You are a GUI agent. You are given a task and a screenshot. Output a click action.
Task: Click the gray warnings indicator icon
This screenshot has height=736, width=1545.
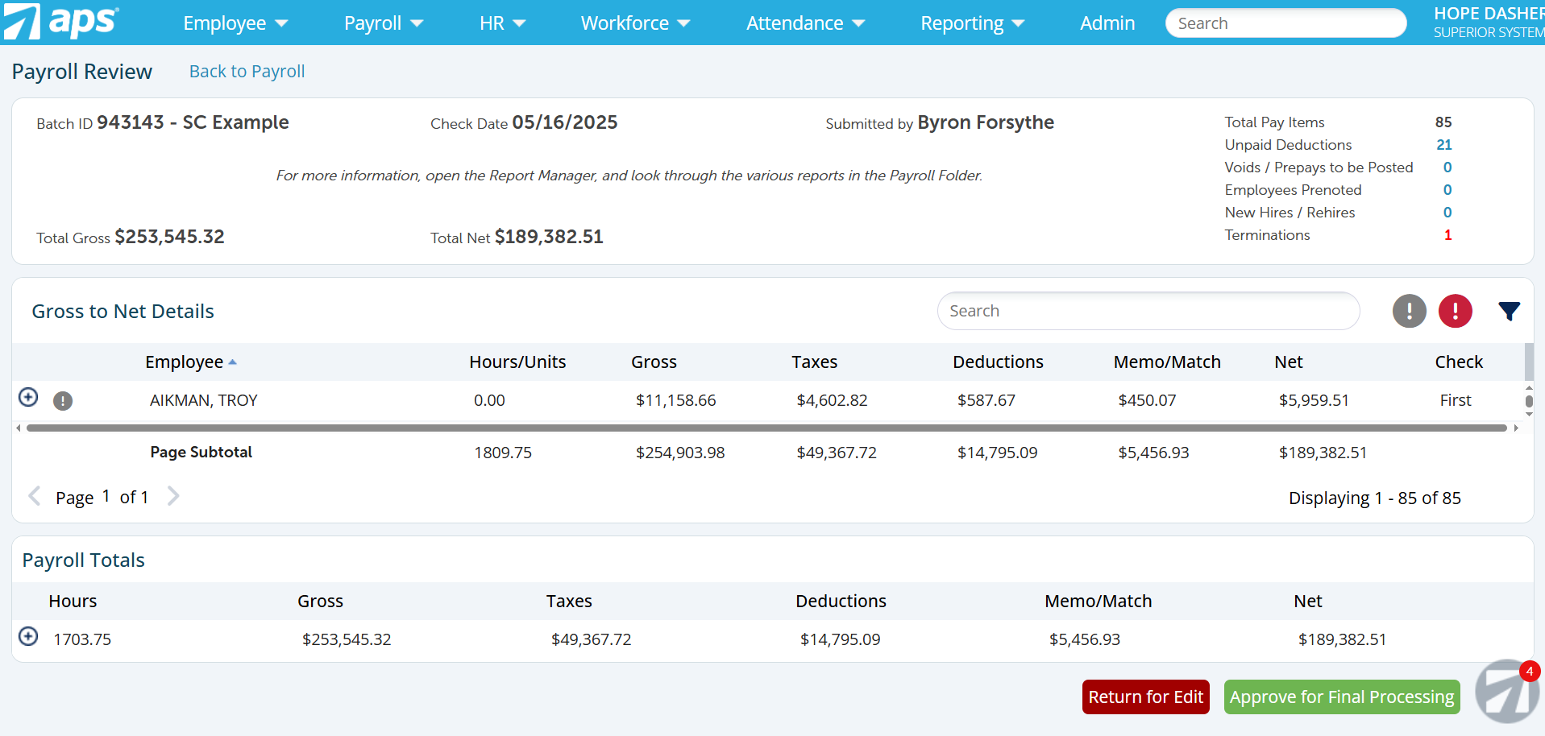(1409, 311)
